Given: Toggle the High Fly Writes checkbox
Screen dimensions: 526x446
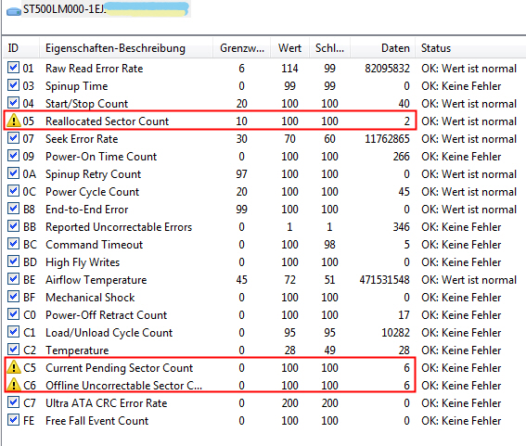Looking at the screenshot, I should pyautogui.click(x=13, y=261).
